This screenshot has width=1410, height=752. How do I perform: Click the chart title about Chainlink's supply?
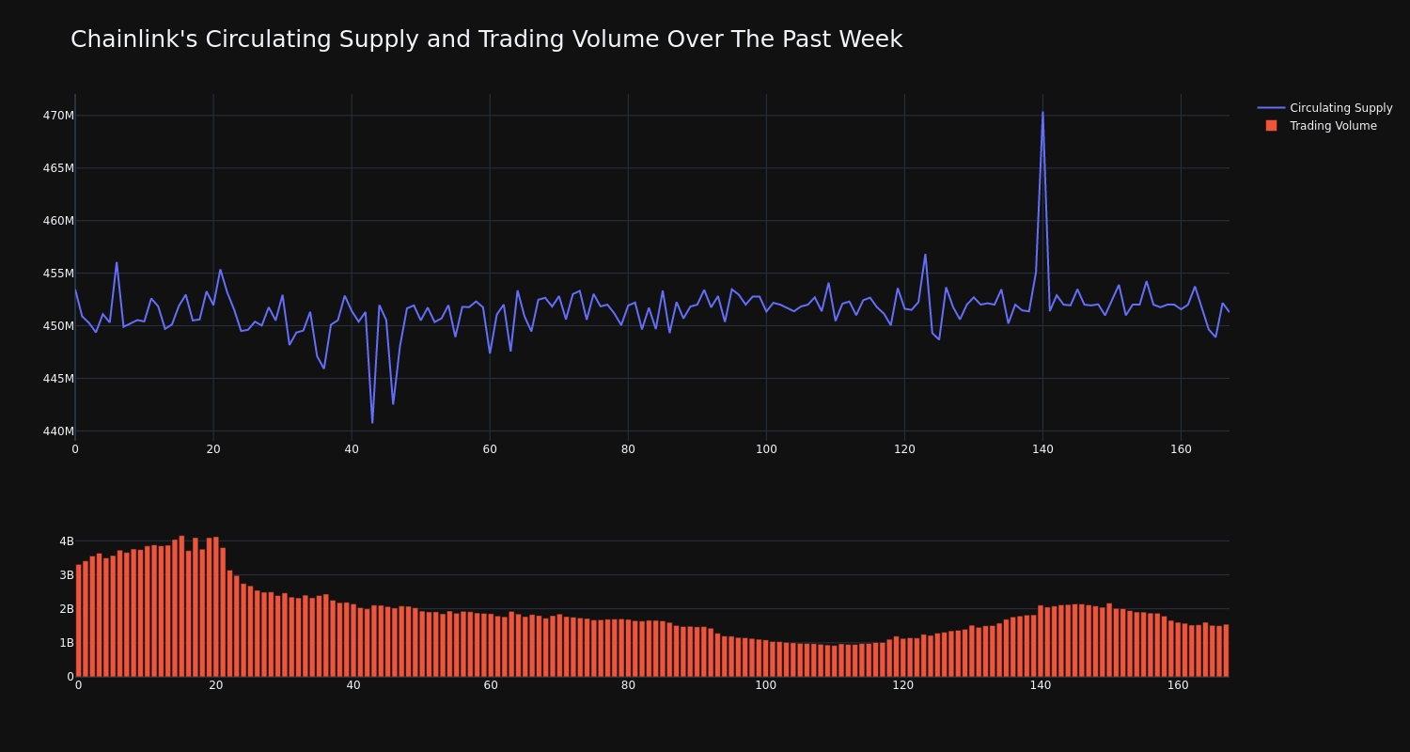(x=486, y=39)
